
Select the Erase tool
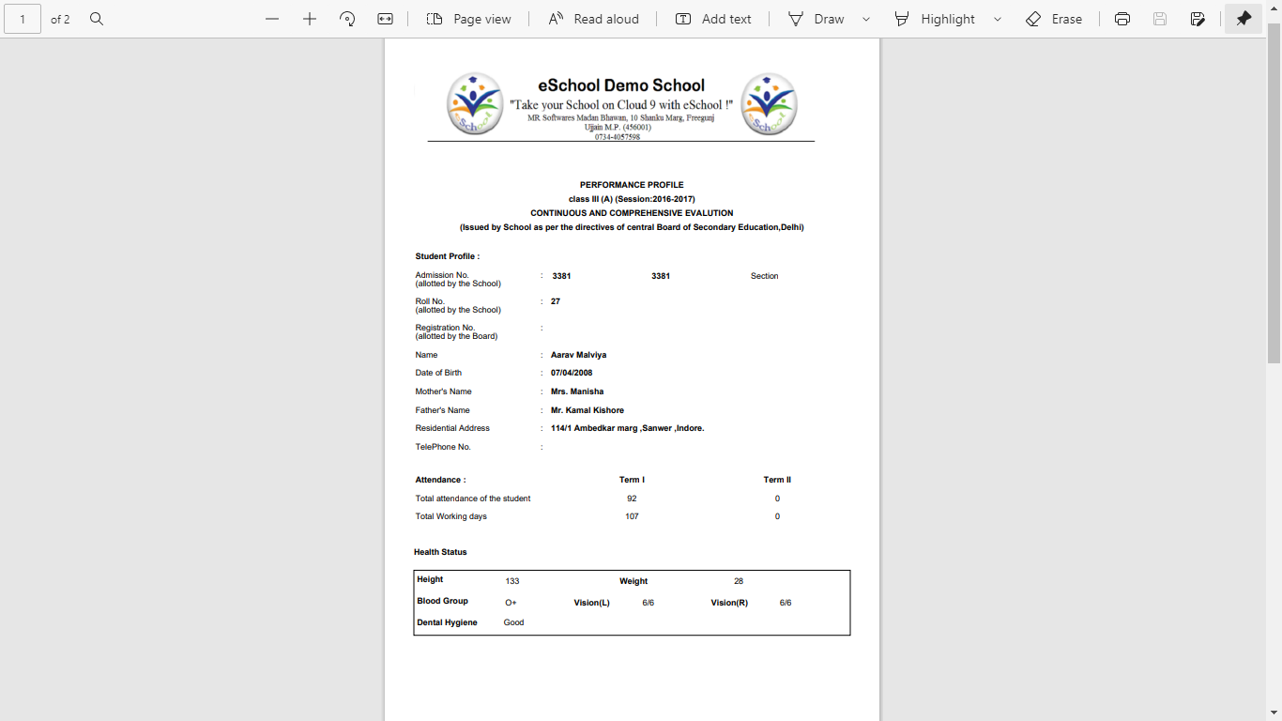coord(1054,19)
